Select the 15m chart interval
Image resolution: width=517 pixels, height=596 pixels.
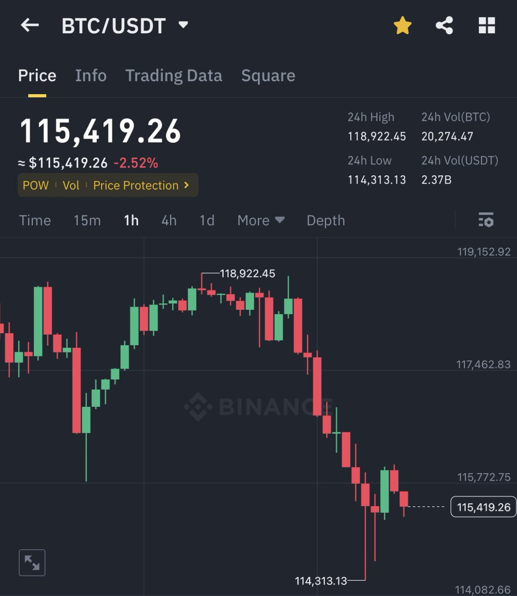pyautogui.click(x=87, y=220)
